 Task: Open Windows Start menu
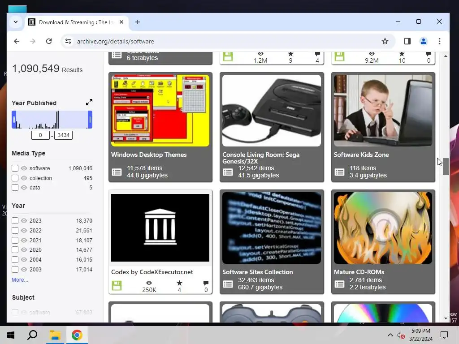pyautogui.click(x=11, y=335)
